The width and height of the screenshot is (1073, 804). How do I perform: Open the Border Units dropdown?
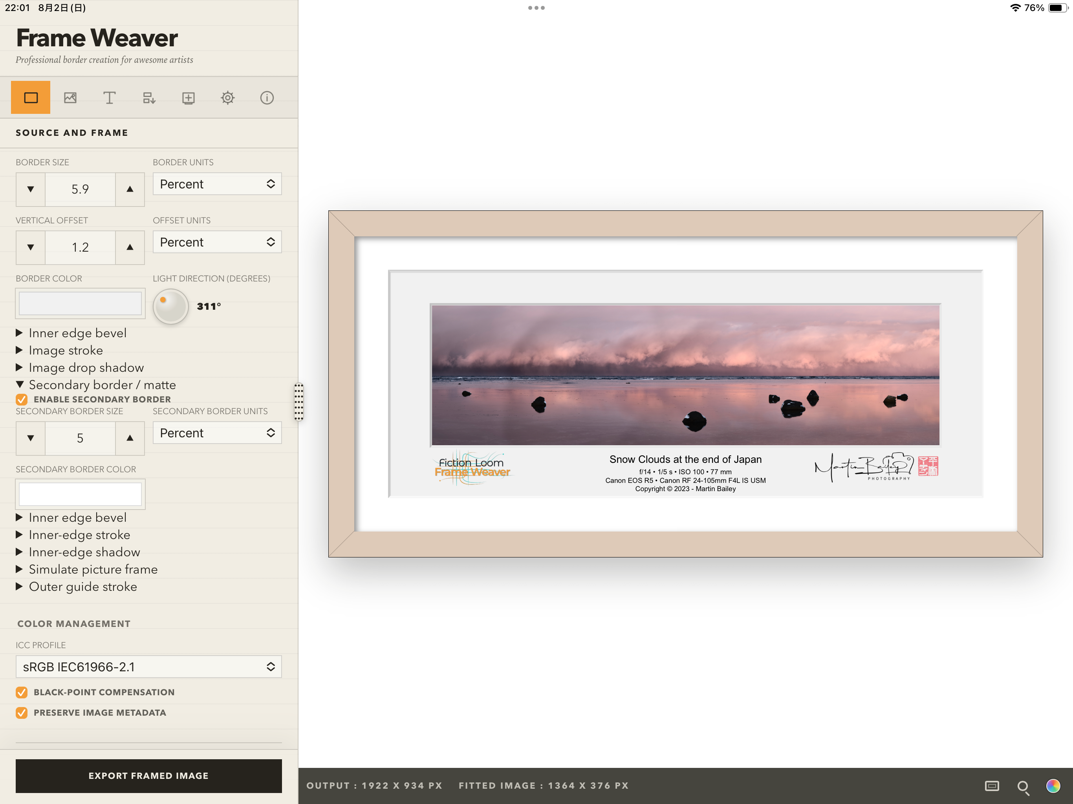point(217,184)
